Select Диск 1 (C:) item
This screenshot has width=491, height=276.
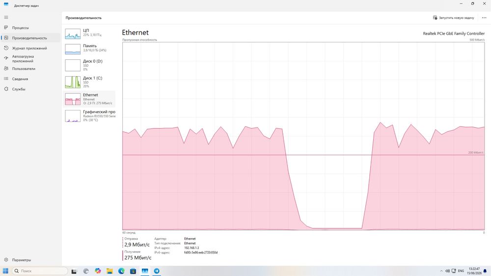click(89, 82)
